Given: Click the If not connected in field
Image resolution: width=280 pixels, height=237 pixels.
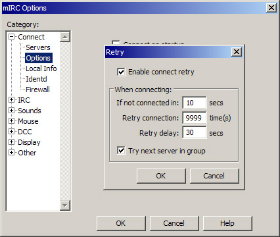Looking at the screenshot, I should click(x=195, y=103).
